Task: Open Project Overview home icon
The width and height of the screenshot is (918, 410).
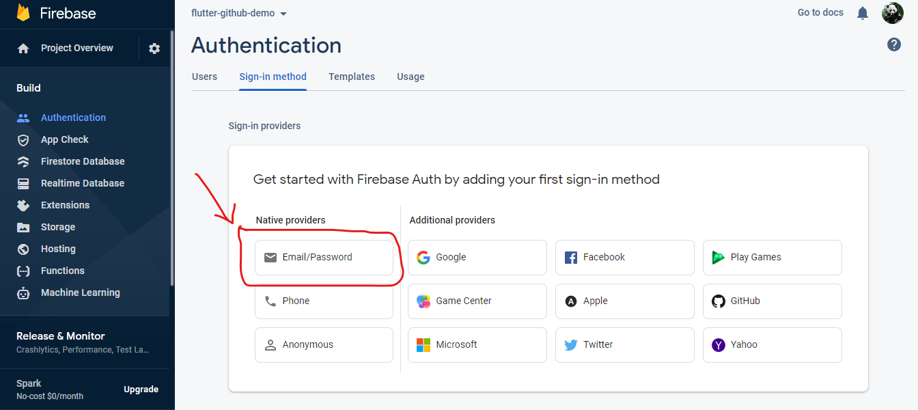Action: 23,49
